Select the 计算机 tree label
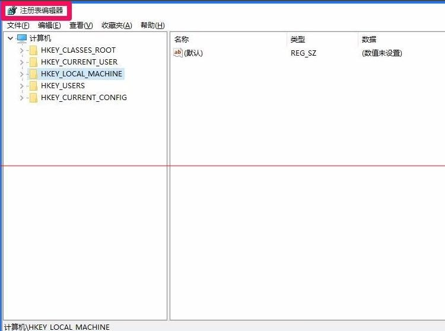This screenshot has width=445, height=331. 40,38
